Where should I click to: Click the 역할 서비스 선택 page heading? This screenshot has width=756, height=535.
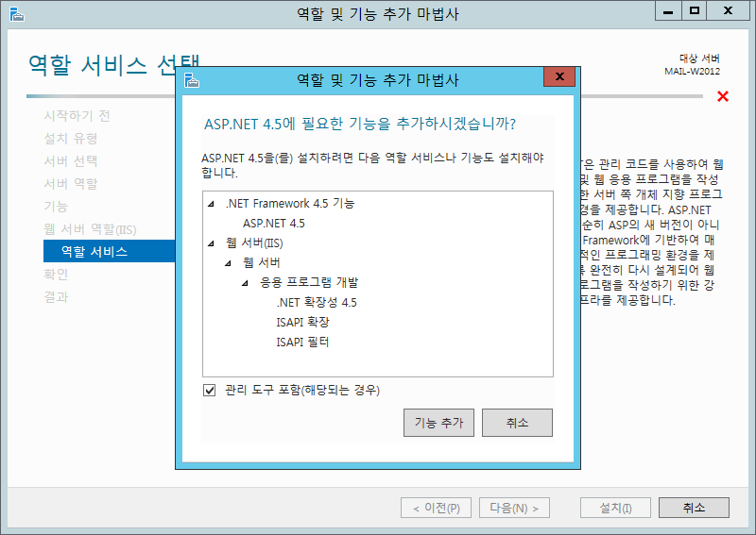[x=113, y=65]
